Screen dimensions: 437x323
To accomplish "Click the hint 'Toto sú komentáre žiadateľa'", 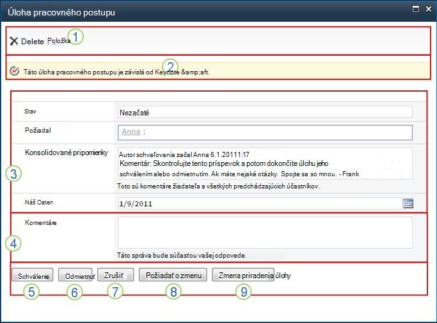I will 158,186.
